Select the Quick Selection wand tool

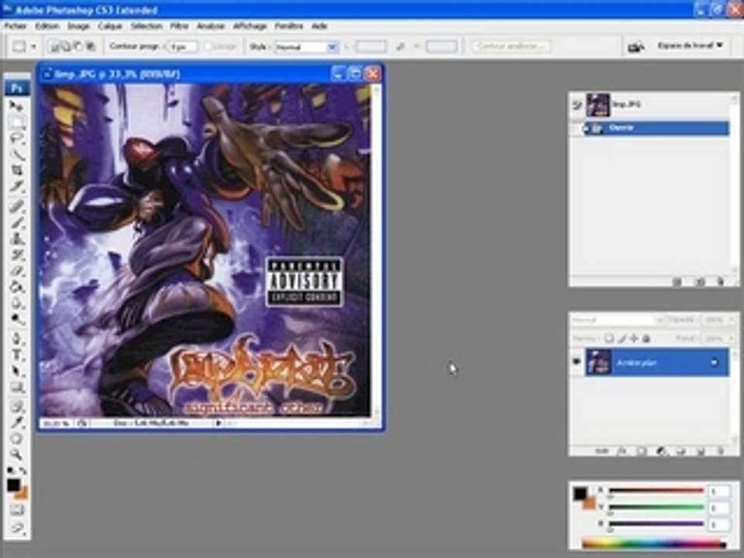click(17, 154)
